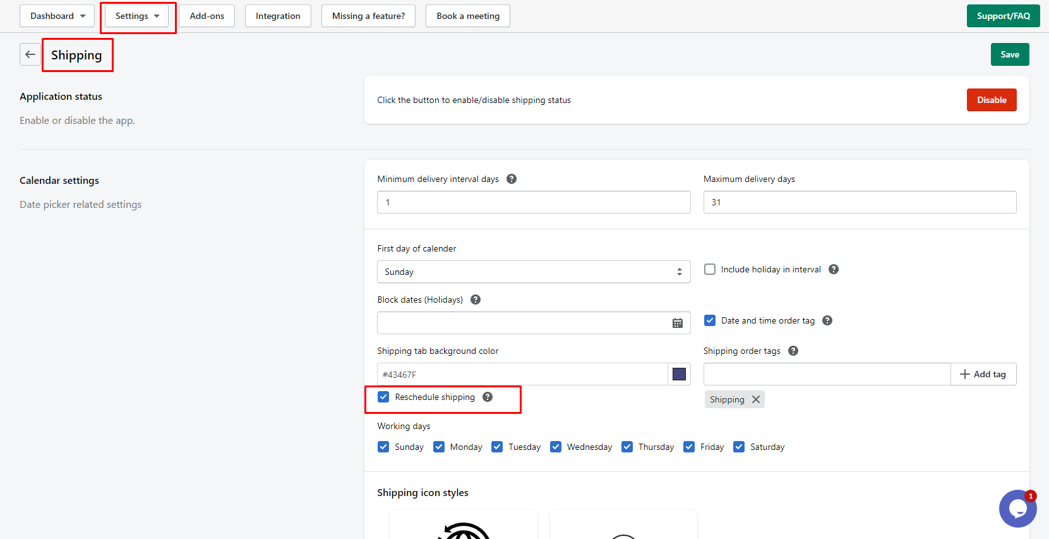
Task: Click Calendar settings heading
Action: point(59,180)
